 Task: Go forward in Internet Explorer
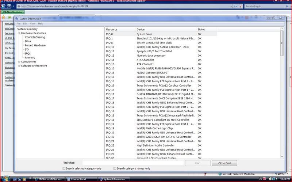point(9,6)
